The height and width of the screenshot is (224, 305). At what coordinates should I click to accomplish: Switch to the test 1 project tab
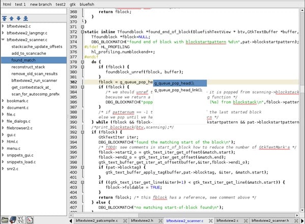tap(20, 4)
